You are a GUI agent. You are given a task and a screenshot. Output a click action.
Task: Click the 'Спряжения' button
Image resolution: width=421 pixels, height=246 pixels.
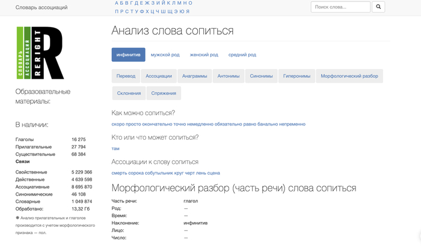pyautogui.click(x=164, y=93)
